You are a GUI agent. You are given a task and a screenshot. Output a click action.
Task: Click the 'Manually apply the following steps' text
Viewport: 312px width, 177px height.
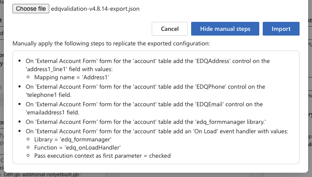tap(111, 43)
